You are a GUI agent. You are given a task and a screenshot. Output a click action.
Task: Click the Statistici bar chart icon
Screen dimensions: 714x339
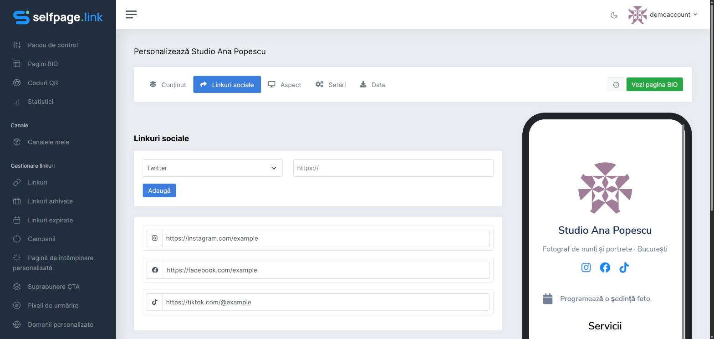17,102
